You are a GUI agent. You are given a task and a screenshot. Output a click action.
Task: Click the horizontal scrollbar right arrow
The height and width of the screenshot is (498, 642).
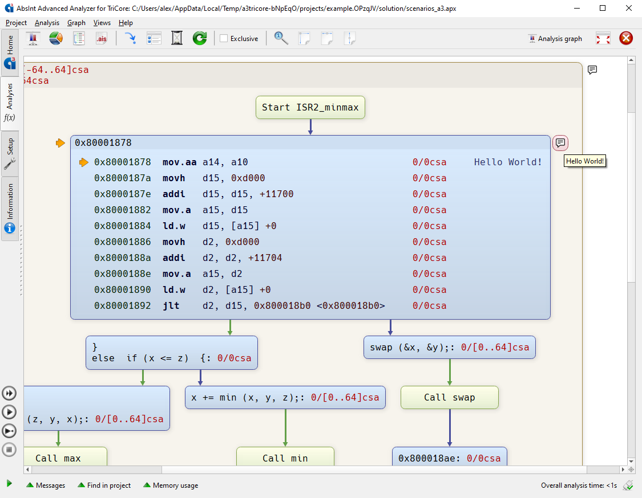click(x=623, y=470)
